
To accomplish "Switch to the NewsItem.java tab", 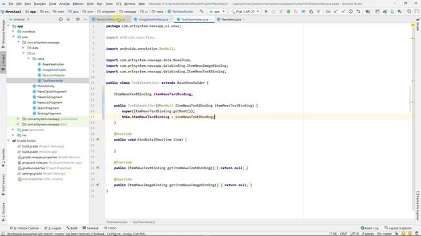I will pos(231,19).
